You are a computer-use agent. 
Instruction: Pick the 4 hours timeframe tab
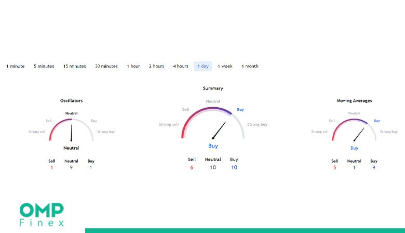pos(181,66)
